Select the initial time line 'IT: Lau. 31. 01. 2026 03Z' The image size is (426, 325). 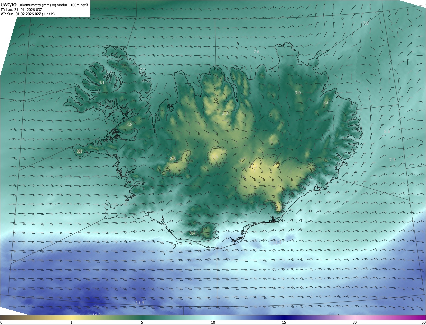click(21, 10)
